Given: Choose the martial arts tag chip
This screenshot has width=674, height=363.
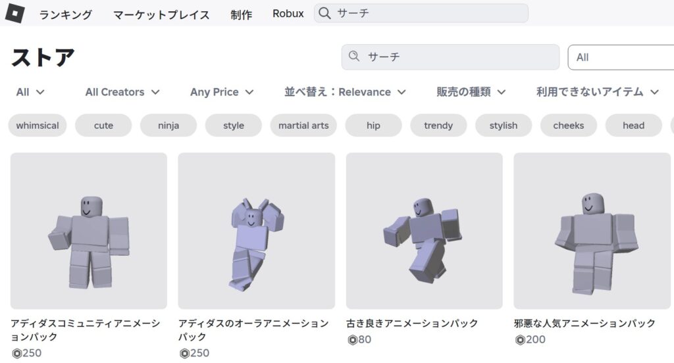Looking at the screenshot, I should tap(303, 126).
